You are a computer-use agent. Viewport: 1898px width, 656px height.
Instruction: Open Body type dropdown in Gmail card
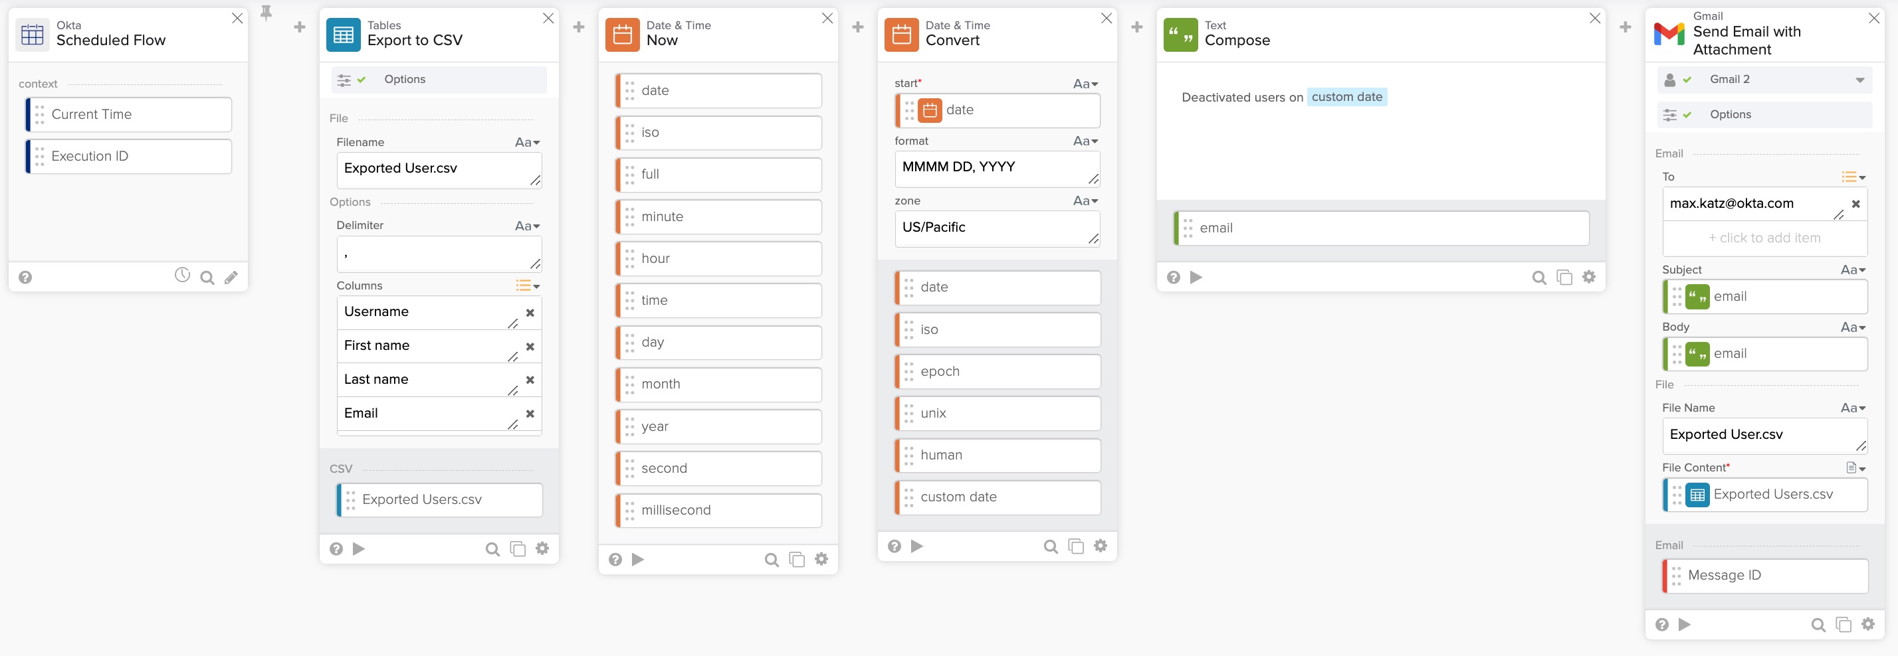pyautogui.click(x=1853, y=327)
